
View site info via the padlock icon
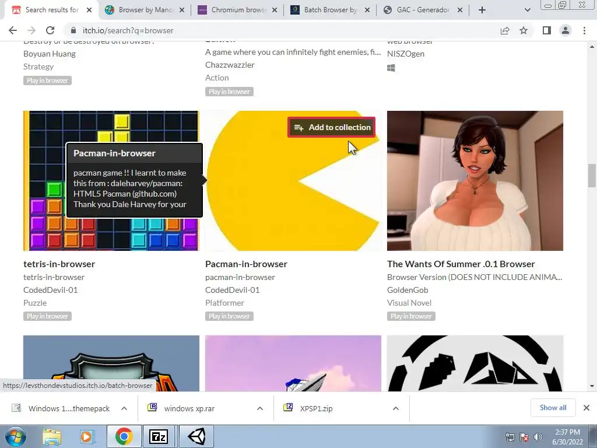click(73, 30)
